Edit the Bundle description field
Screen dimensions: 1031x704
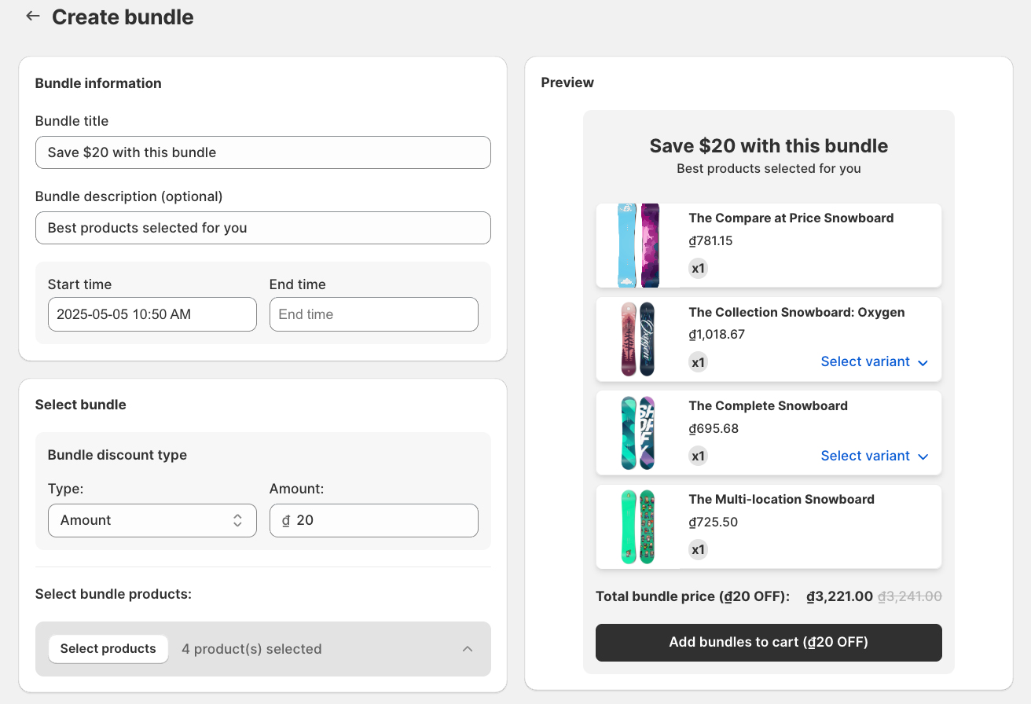click(x=263, y=228)
